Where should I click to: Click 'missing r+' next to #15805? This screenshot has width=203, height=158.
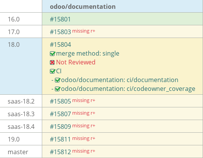pos(84,100)
